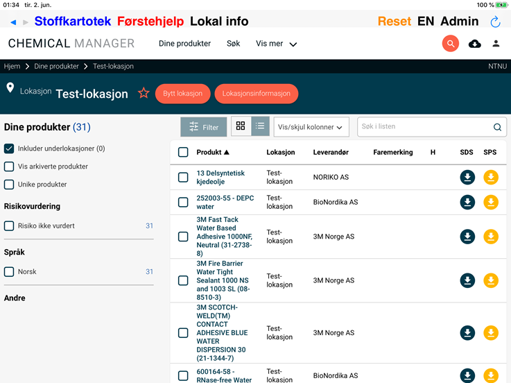Download SDS for 600164-58 RNase-free Water
511x383 pixels.
point(467,375)
